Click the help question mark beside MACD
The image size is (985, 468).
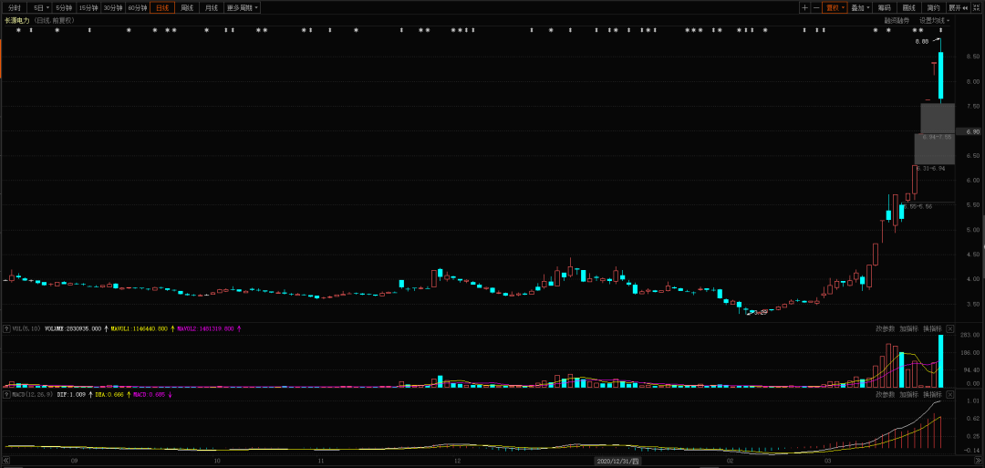pos(7,394)
